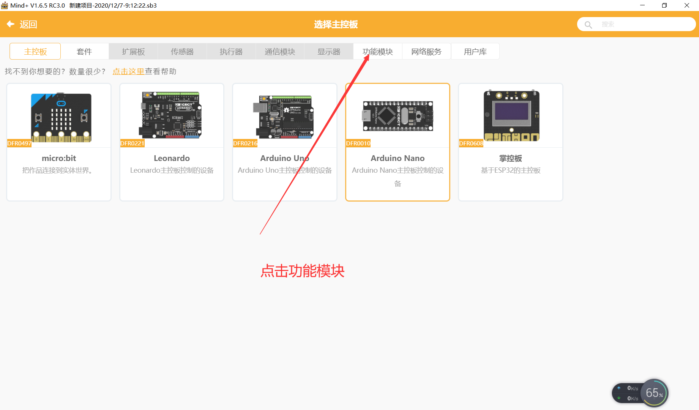The image size is (699, 410).
Task: Click description 把作品连接到实体世界
Action: (57, 170)
